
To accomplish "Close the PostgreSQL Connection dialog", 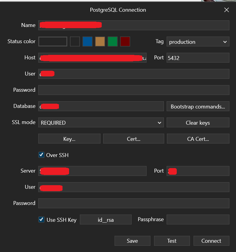I will [226, 10].
